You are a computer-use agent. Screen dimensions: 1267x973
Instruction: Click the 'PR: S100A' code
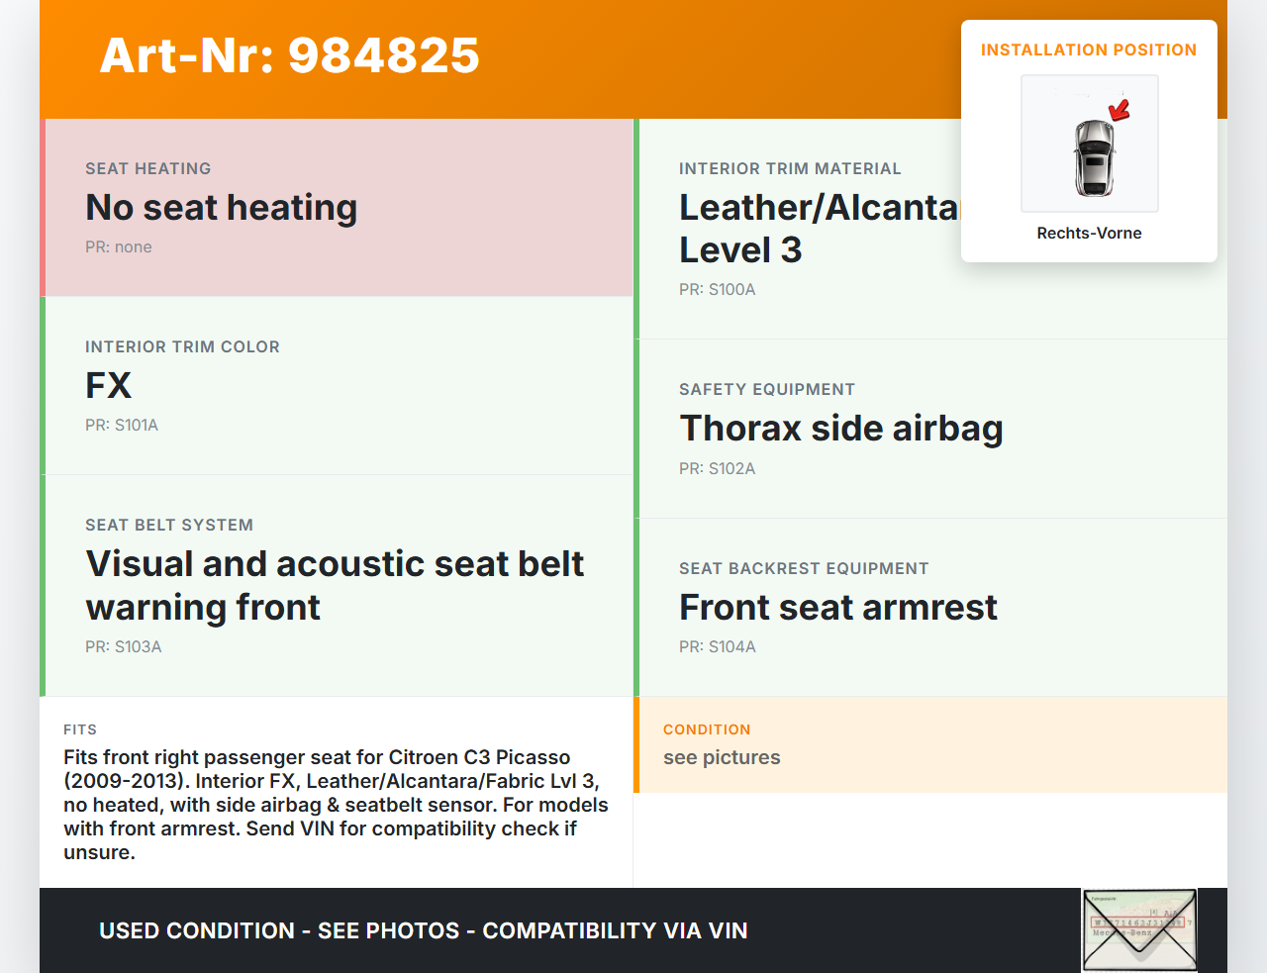[717, 289]
